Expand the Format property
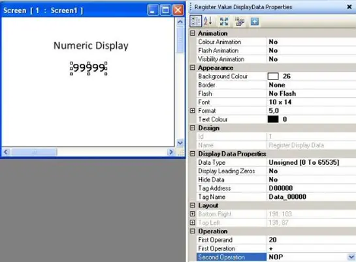Image resolution: width=356 pixels, height=262 pixels. point(193,111)
